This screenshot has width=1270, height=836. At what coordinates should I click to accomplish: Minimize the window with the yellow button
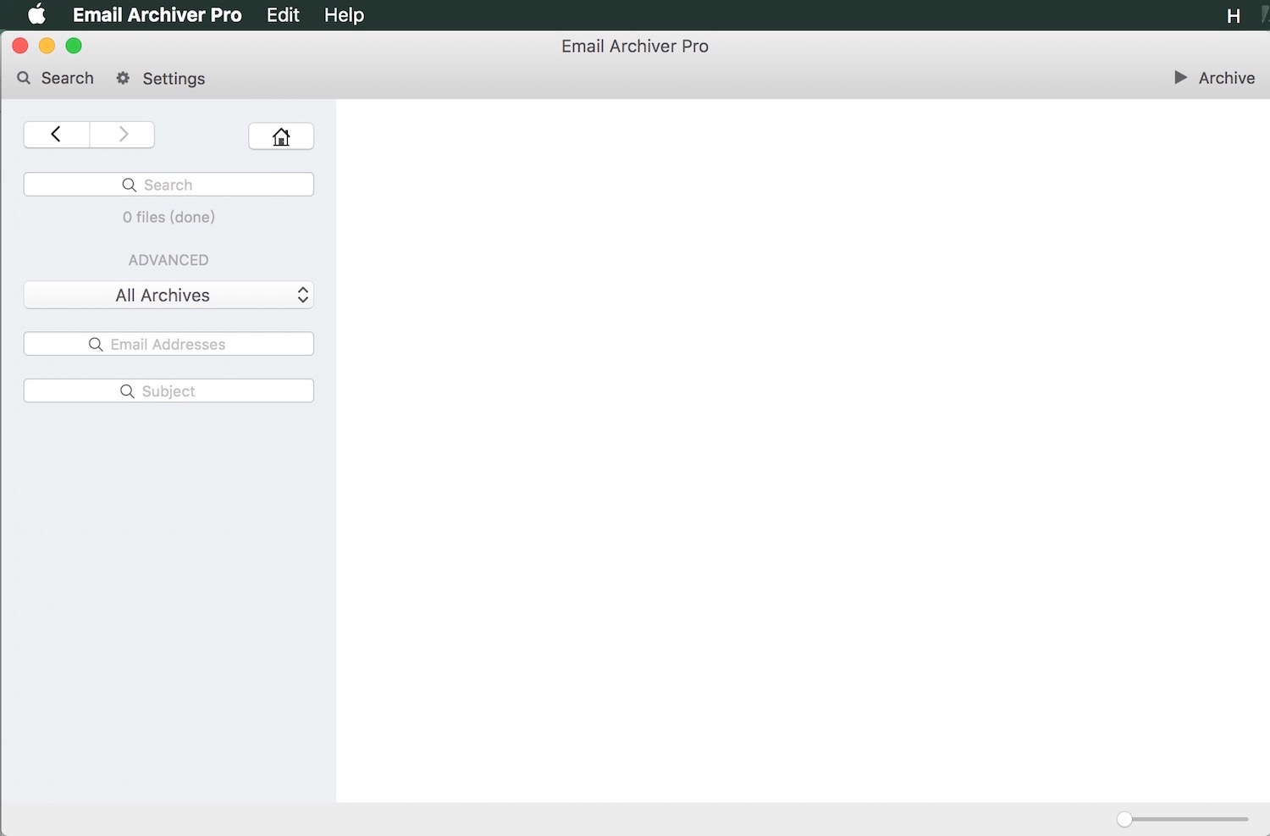click(47, 46)
